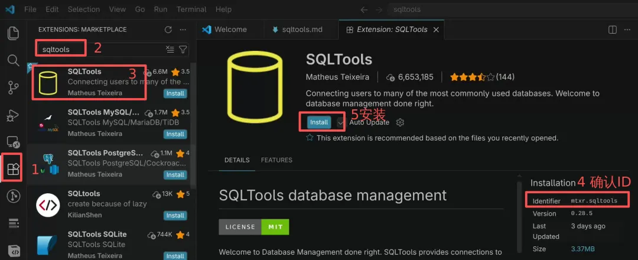Open the File menu
This screenshot has height=260, width=638.
point(31,9)
